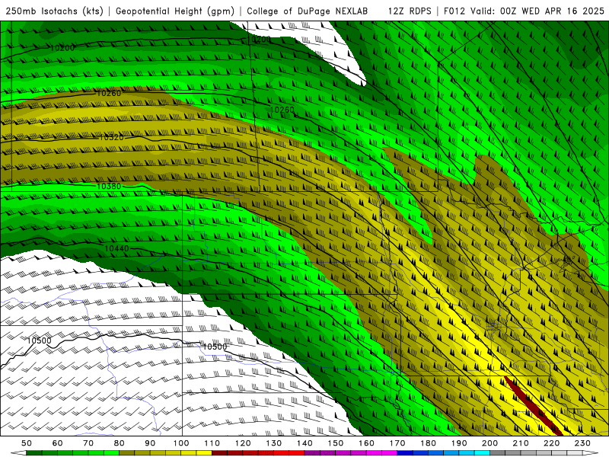
Task: Click the '190' color bar value
Action: click(459, 443)
